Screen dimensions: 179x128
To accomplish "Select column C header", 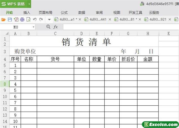I will (x=55, y=33).
